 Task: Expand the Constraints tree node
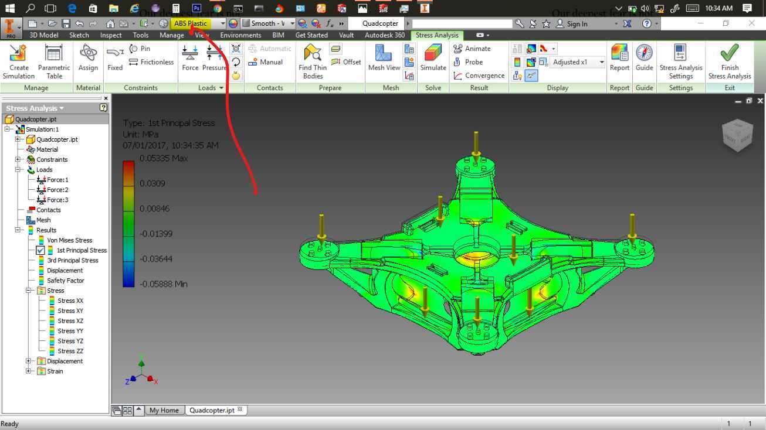[x=18, y=159]
